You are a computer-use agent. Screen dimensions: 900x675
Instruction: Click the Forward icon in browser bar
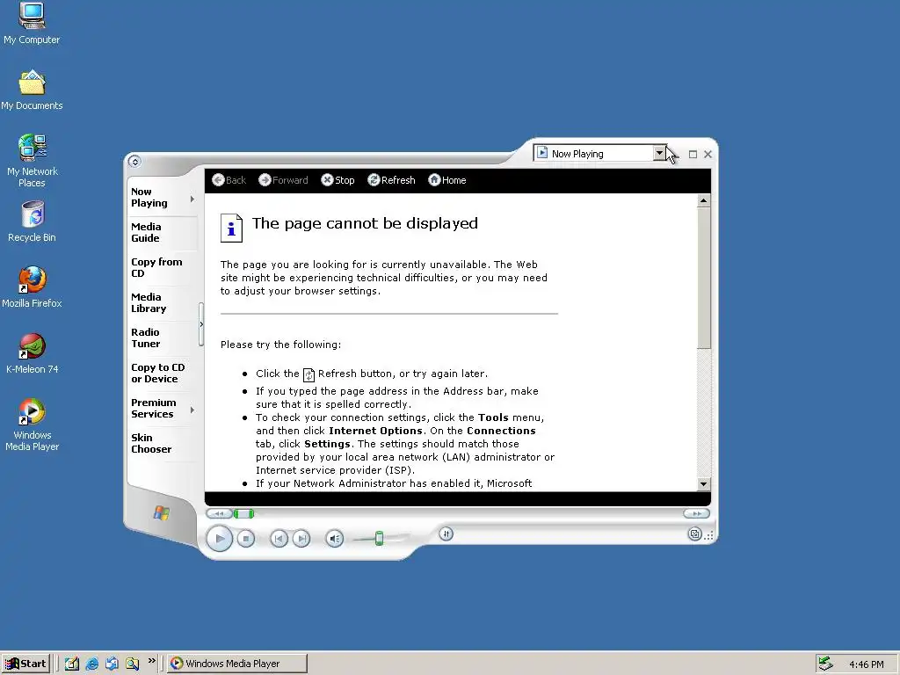point(265,180)
